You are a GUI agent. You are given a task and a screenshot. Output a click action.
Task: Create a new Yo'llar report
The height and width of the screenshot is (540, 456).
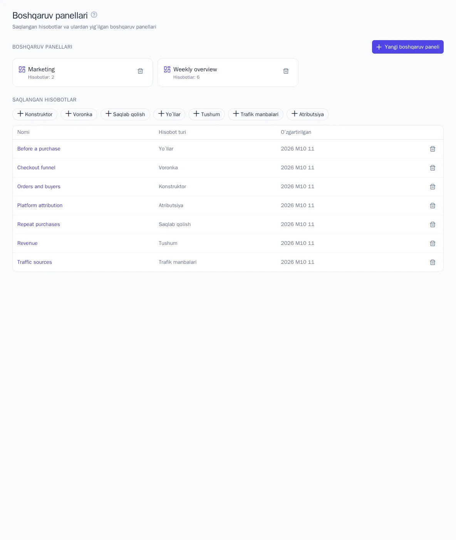169,114
